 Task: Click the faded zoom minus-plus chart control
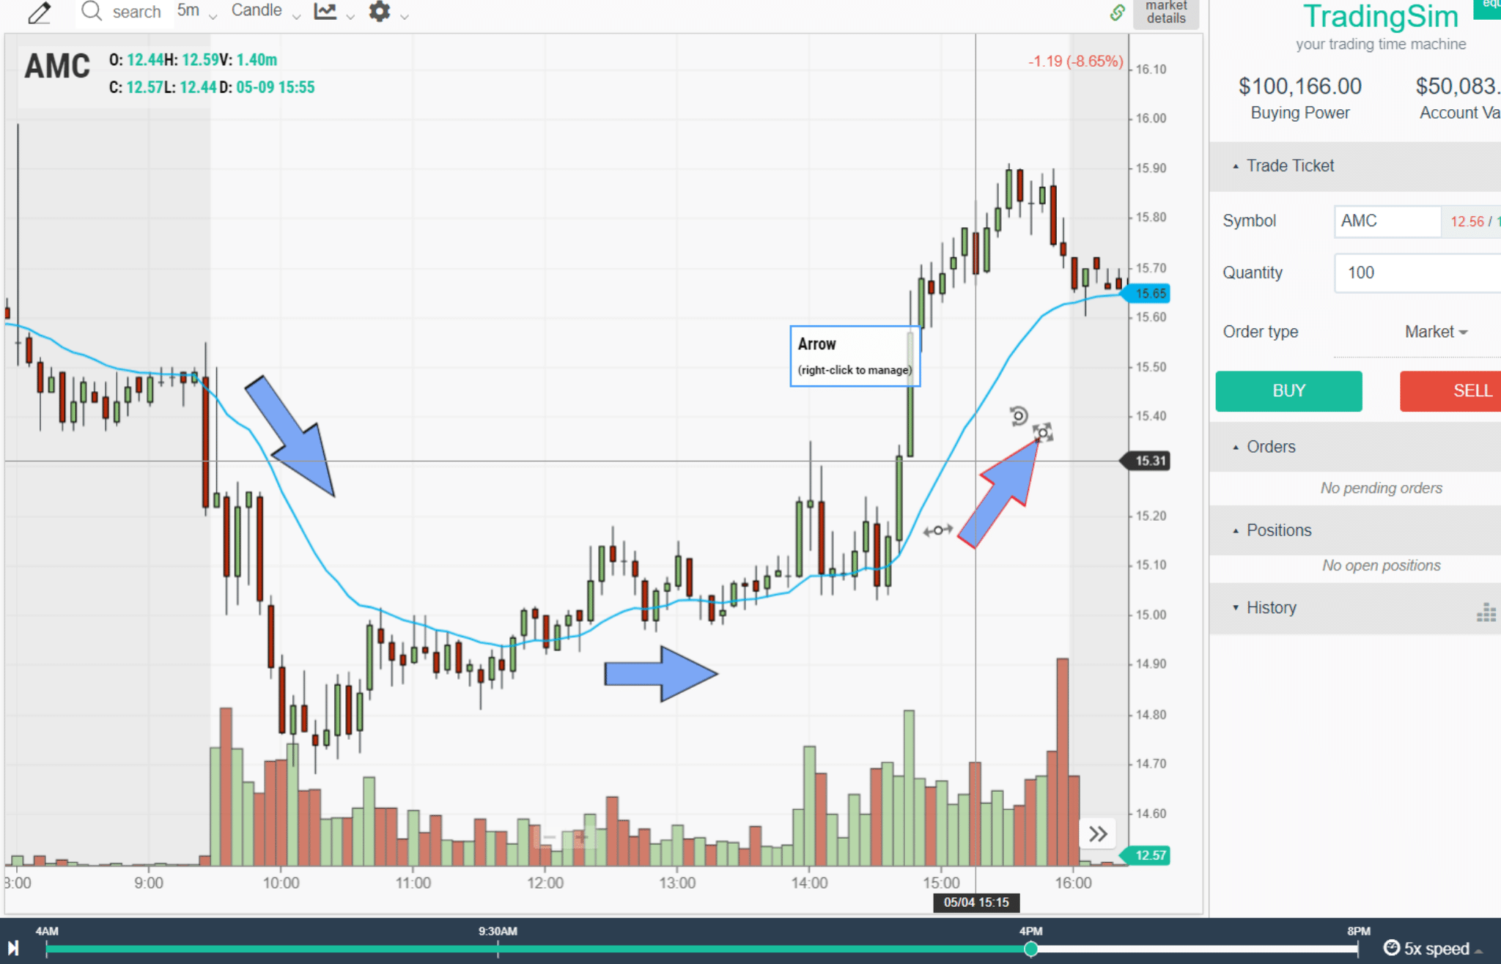(565, 837)
